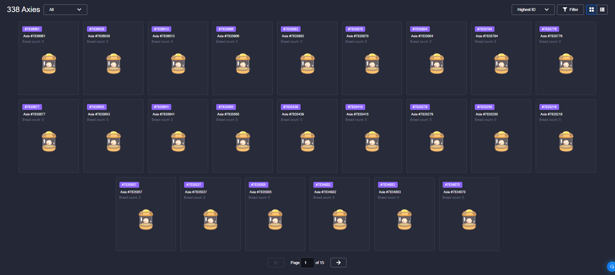615x275 pixels.
Task: Click the egg icon of Axie #7835415
Action: 372,142
